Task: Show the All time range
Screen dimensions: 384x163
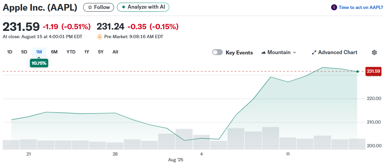Action: point(115,52)
